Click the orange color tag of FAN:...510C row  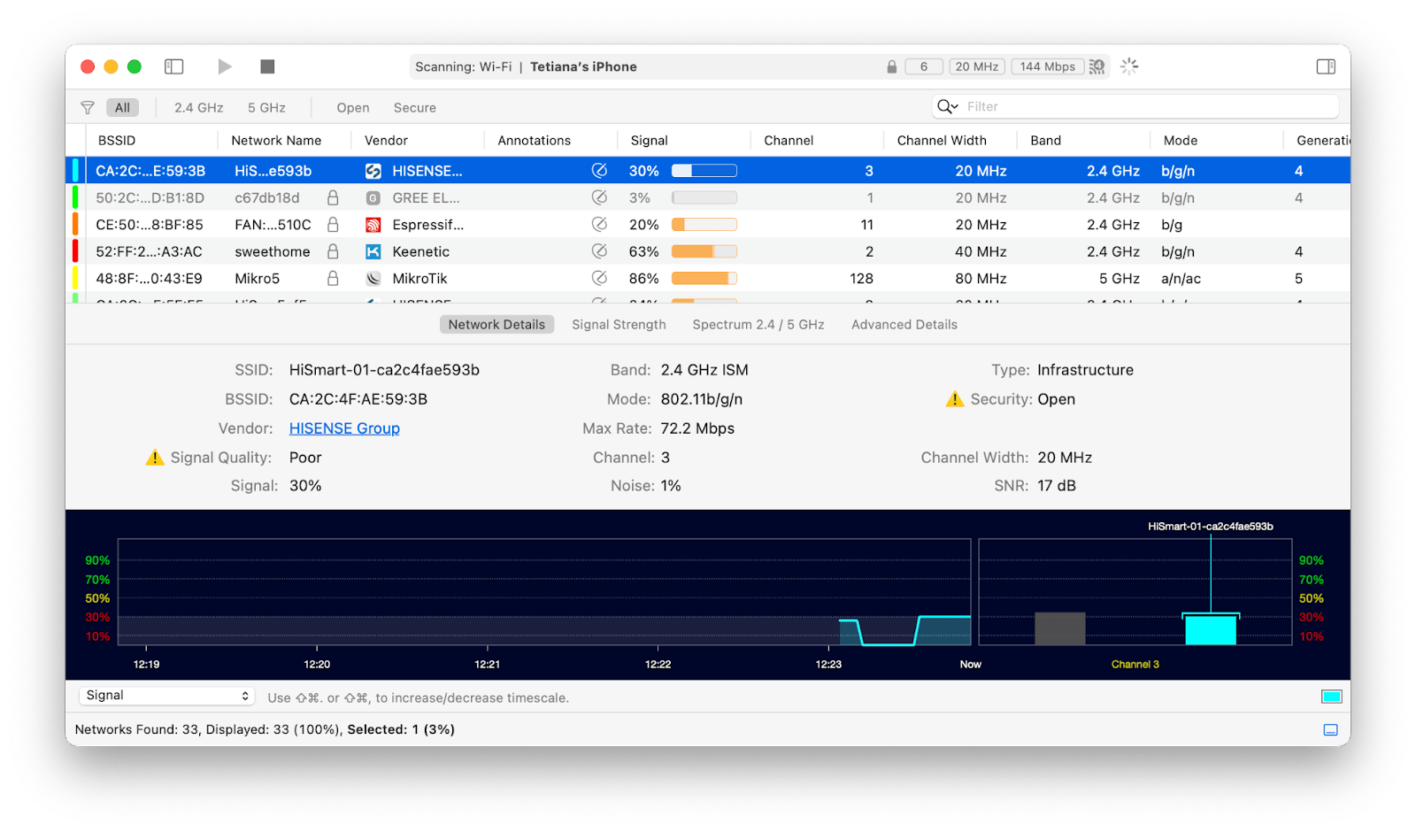point(75,225)
